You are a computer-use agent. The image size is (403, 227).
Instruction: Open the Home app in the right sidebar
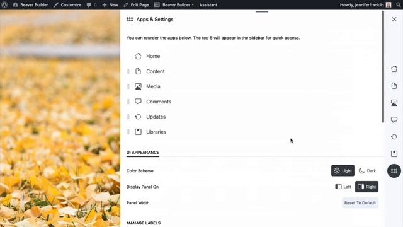click(394, 69)
